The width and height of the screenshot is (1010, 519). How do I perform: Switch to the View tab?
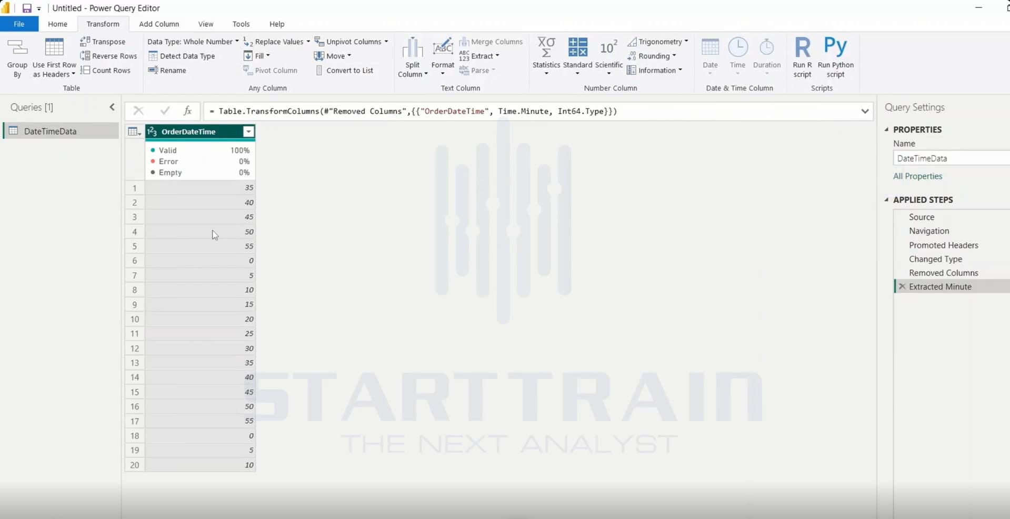click(206, 24)
